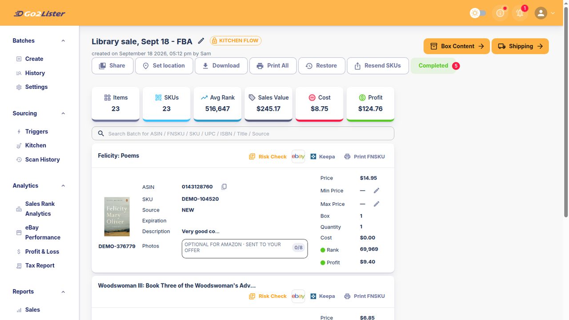569x320 pixels.
Task: Open the notifications bell
Action: tap(520, 13)
